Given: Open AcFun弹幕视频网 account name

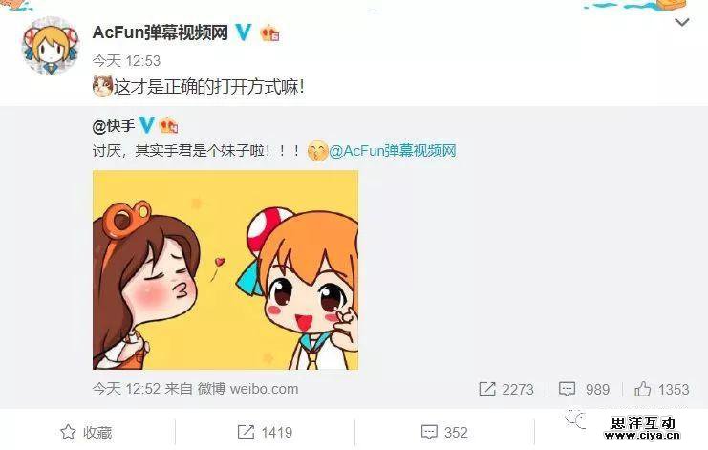Looking at the screenshot, I should (161, 32).
